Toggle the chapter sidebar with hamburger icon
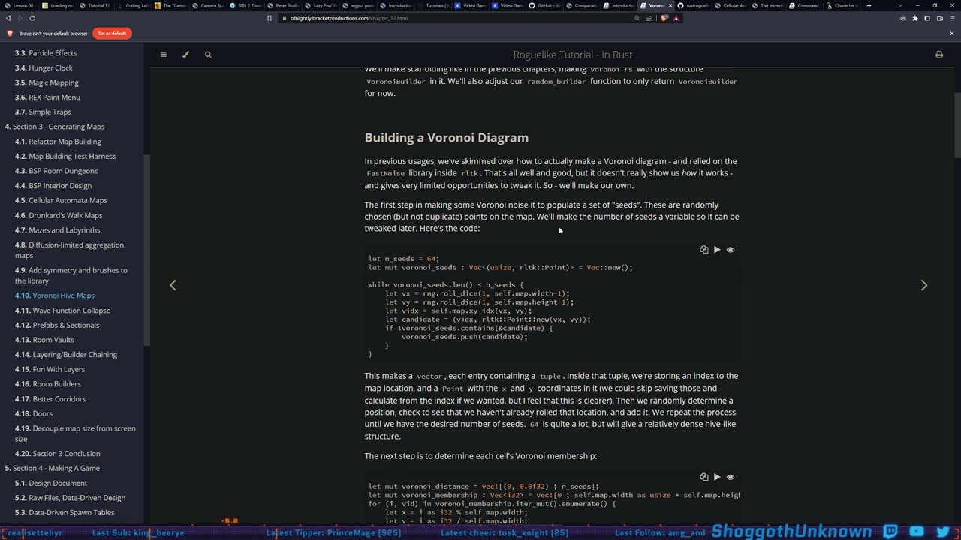The height and width of the screenshot is (540, 961). click(x=163, y=54)
